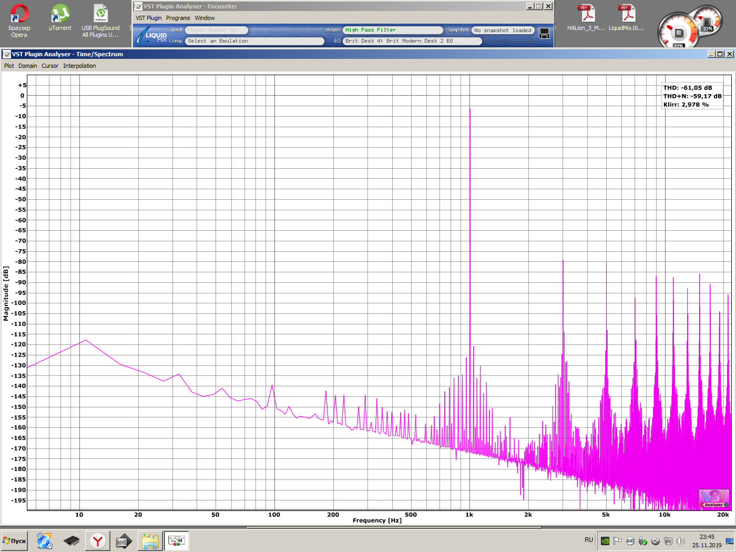
Task: Open the file explorer taskbar icon
Action: pos(150,540)
